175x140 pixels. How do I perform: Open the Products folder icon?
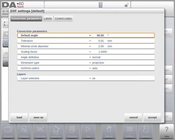pos(8,131)
